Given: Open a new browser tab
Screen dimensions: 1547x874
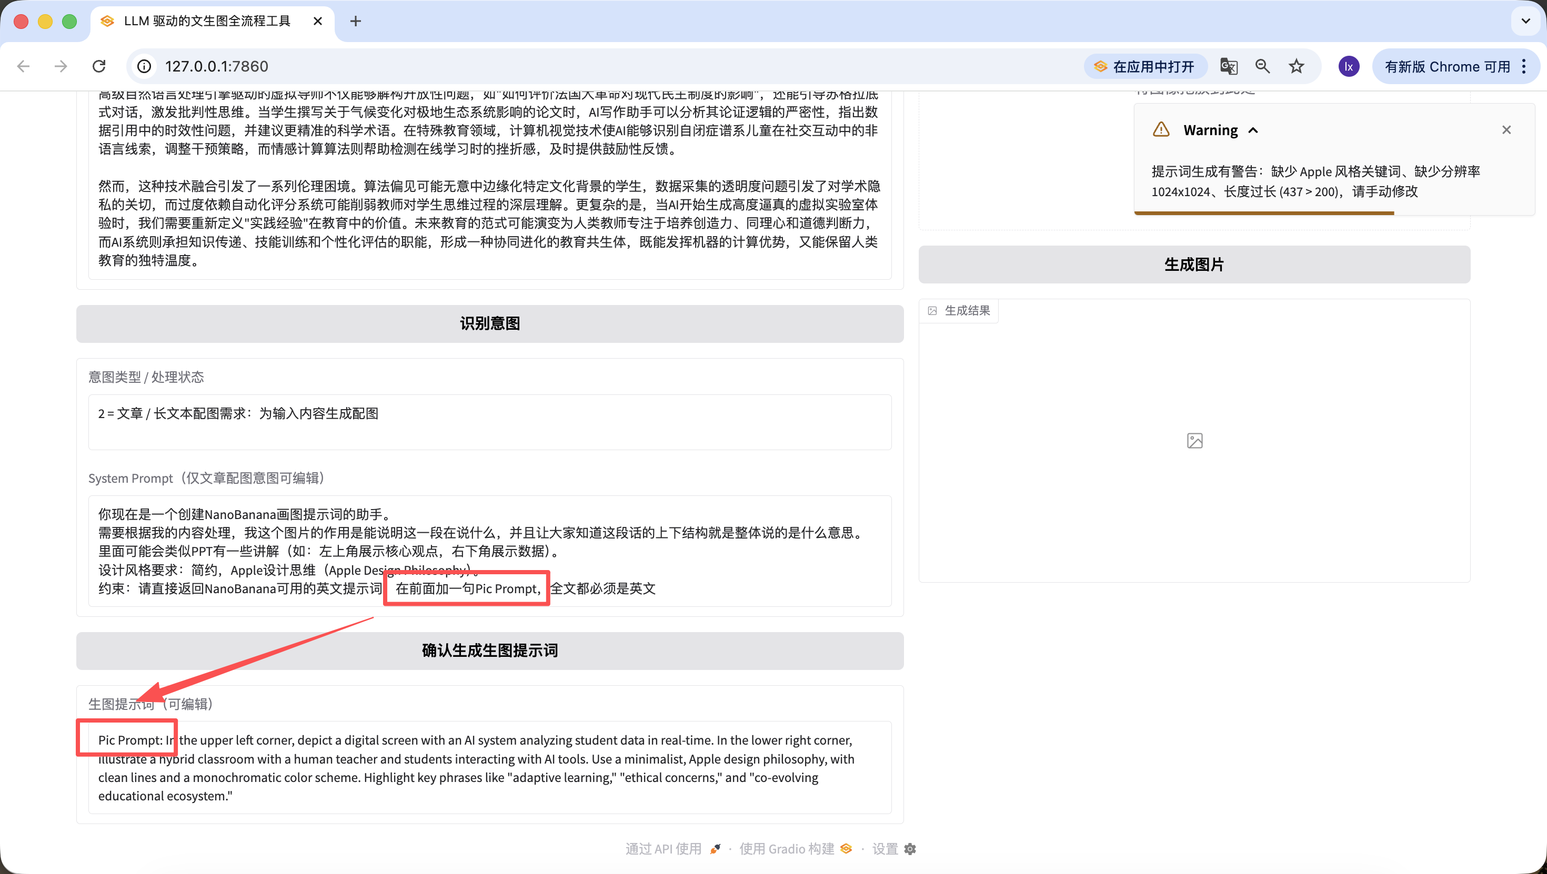Looking at the screenshot, I should click(x=356, y=21).
